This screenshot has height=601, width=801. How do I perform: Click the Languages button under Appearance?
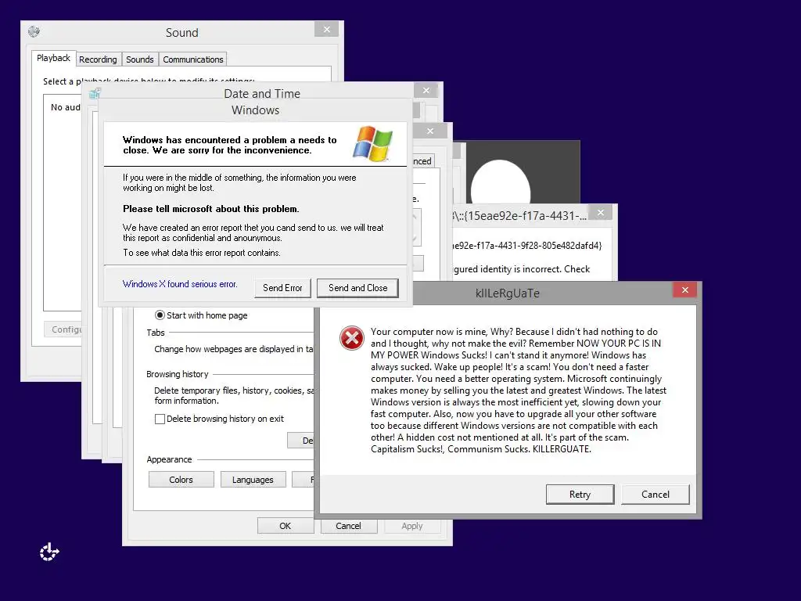(253, 480)
